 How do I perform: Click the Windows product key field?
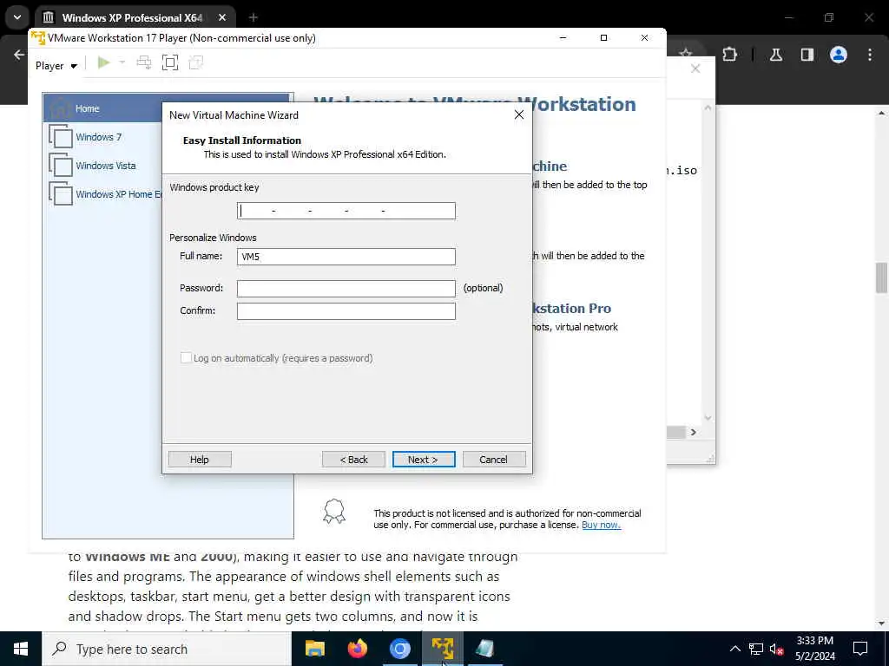tap(346, 211)
